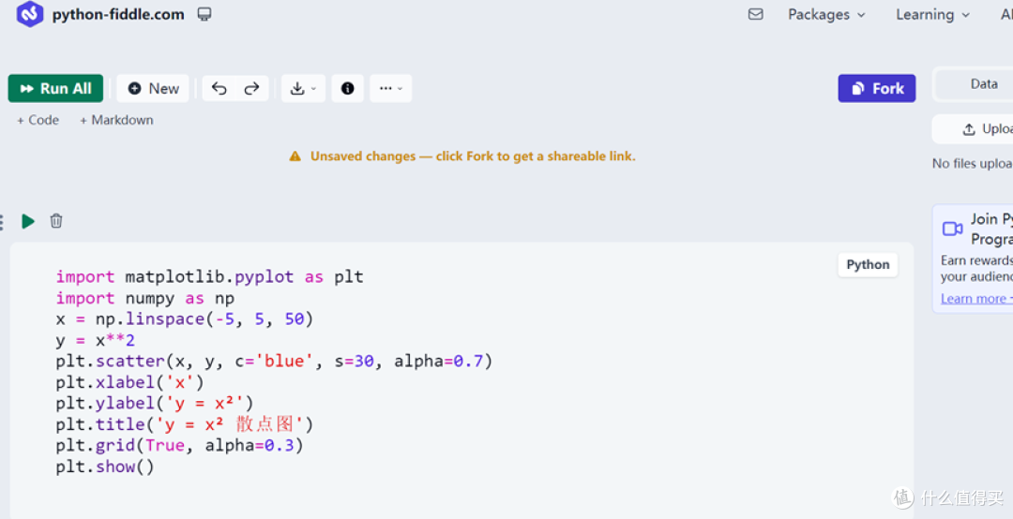Screen dimensions: 1013x519
Task: Create a new fiddle with New
Action: tap(153, 88)
